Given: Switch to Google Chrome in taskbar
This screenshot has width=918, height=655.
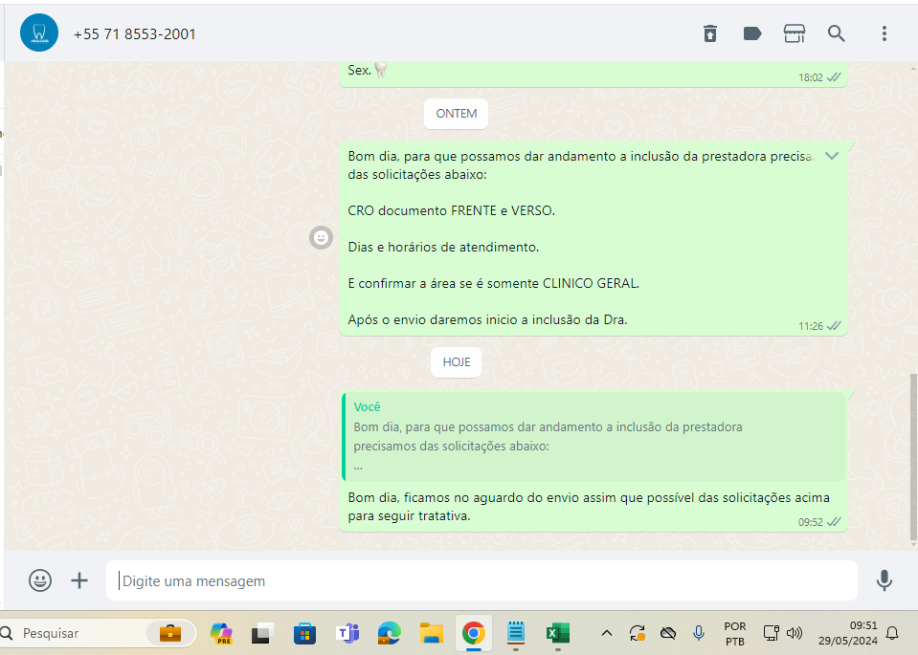Looking at the screenshot, I should [474, 633].
